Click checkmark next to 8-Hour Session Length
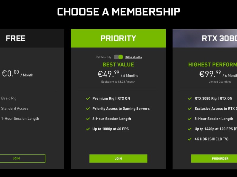 tap(190, 119)
